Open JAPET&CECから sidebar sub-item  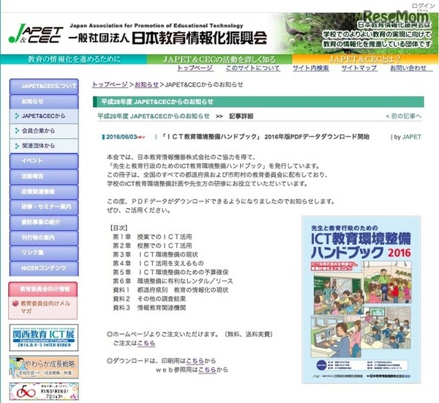click(44, 116)
